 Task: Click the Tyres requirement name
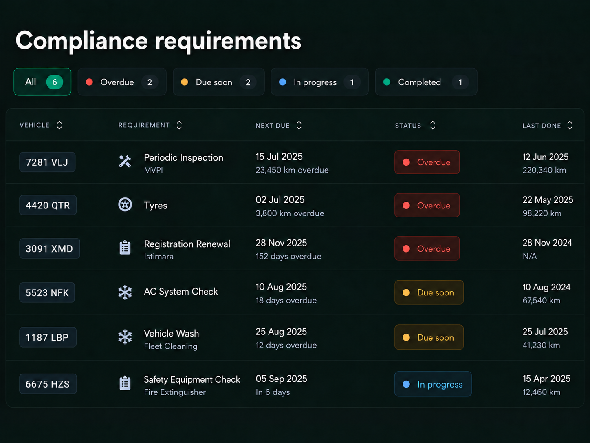tap(156, 205)
